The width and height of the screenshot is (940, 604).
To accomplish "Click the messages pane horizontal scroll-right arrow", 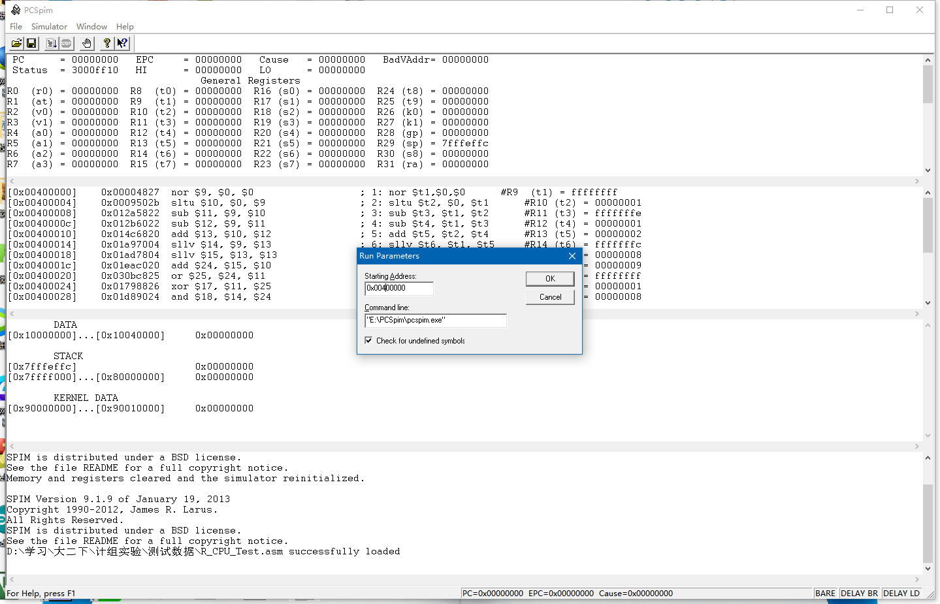I will click(917, 579).
